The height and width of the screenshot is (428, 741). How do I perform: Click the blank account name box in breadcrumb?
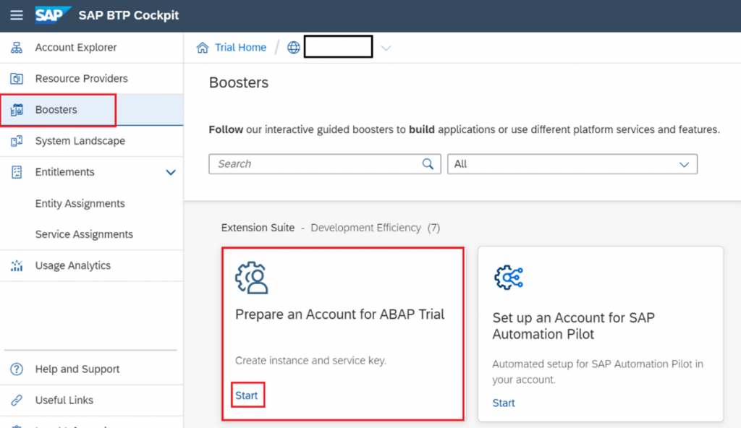tap(338, 47)
